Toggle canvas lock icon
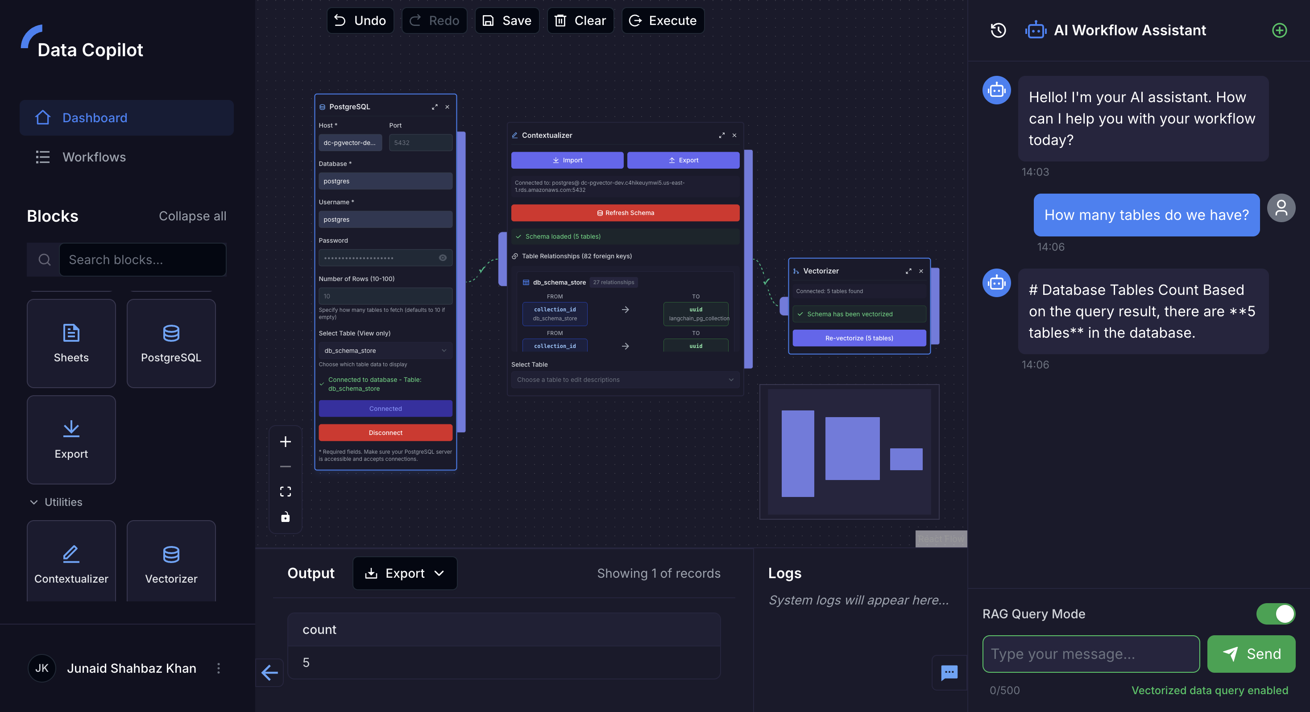1310x712 pixels. pos(285,517)
